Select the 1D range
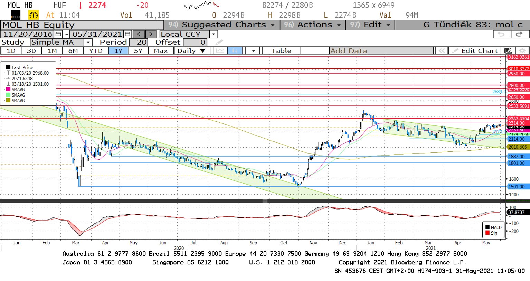The width and height of the screenshot is (530, 281). 11,51
